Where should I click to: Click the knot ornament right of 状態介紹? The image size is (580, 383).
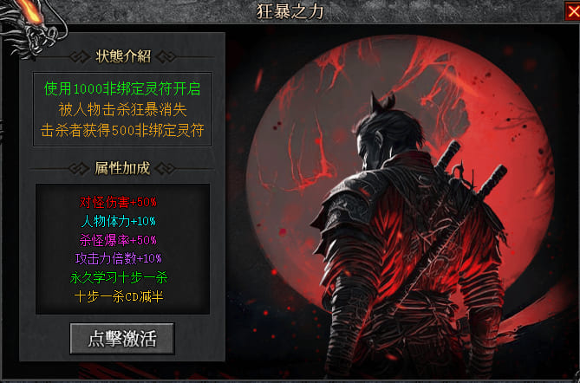166,57
